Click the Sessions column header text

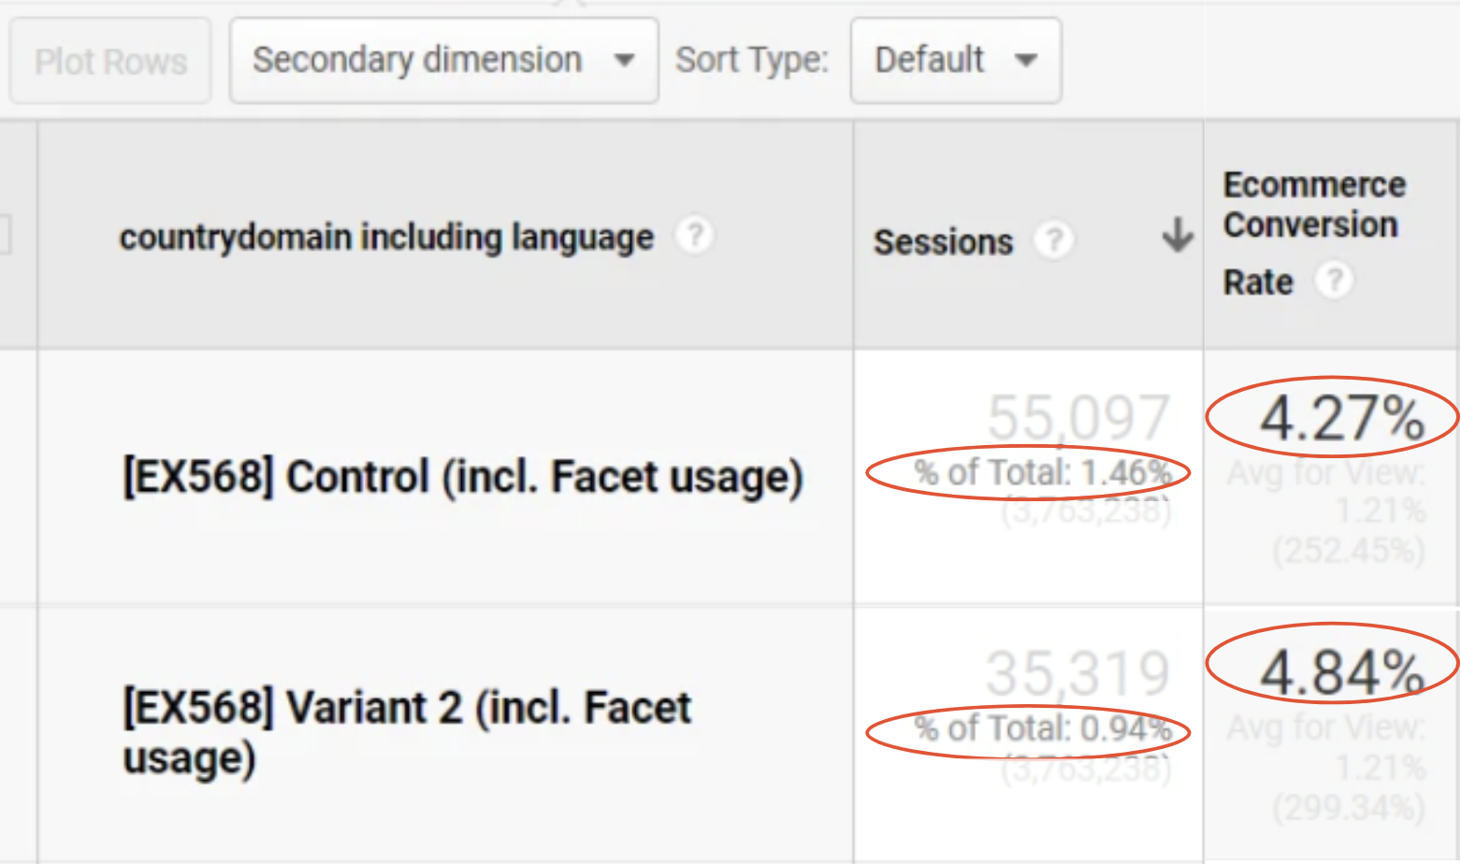[x=943, y=242]
